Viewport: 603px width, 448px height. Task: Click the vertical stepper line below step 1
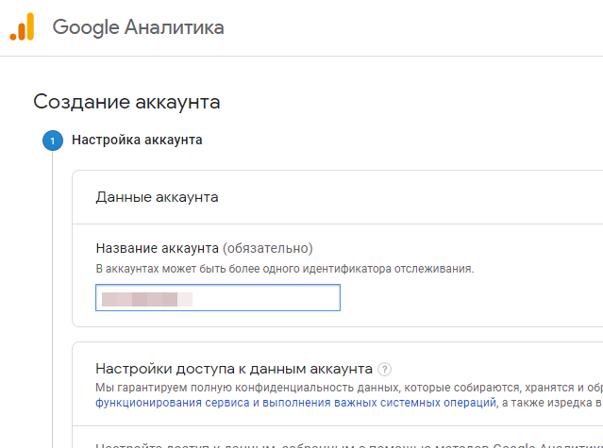click(52, 283)
